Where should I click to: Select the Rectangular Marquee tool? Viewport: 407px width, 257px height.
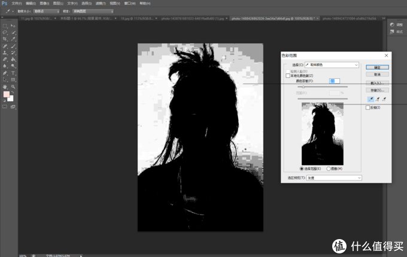pyautogui.click(x=5, y=26)
